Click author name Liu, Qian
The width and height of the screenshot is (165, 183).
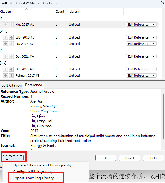pos(38,116)
